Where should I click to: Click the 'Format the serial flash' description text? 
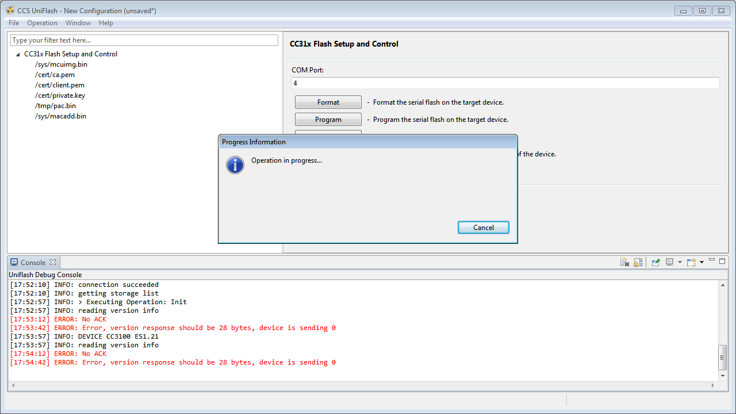438,102
